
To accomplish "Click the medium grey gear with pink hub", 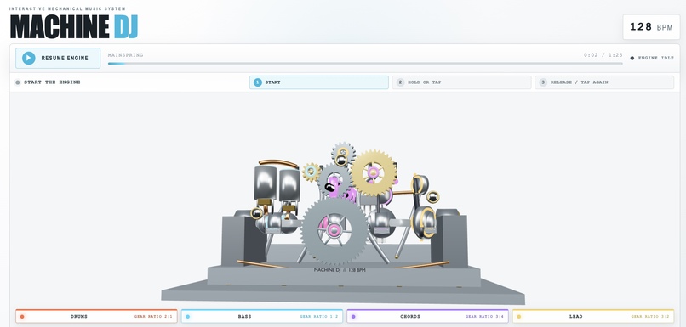I will click(x=334, y=180).
